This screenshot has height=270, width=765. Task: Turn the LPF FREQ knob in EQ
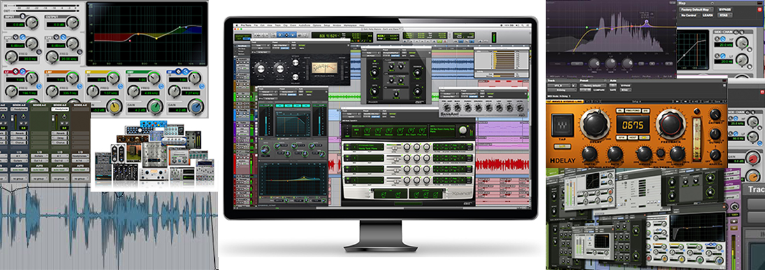click(x=52, y=57)
